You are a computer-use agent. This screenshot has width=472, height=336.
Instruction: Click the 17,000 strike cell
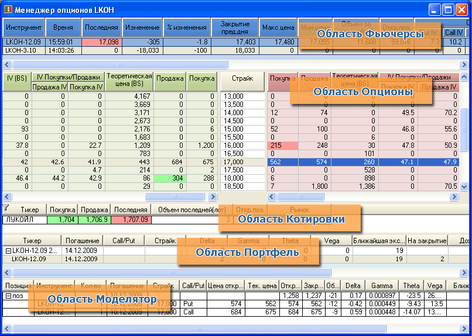click(242, 162)
